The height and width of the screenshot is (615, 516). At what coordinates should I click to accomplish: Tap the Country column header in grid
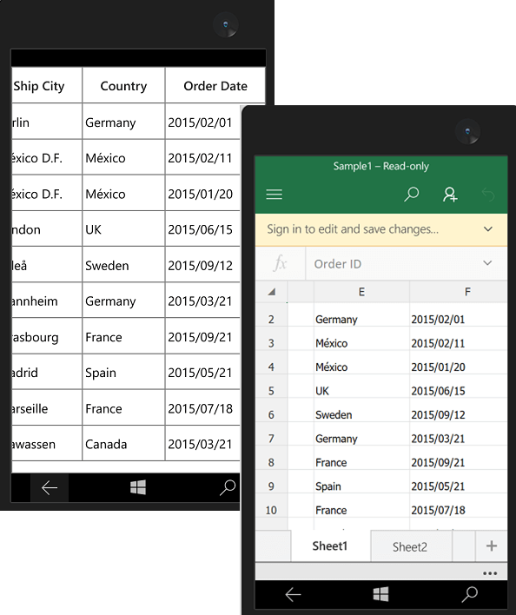coord(123,85)
